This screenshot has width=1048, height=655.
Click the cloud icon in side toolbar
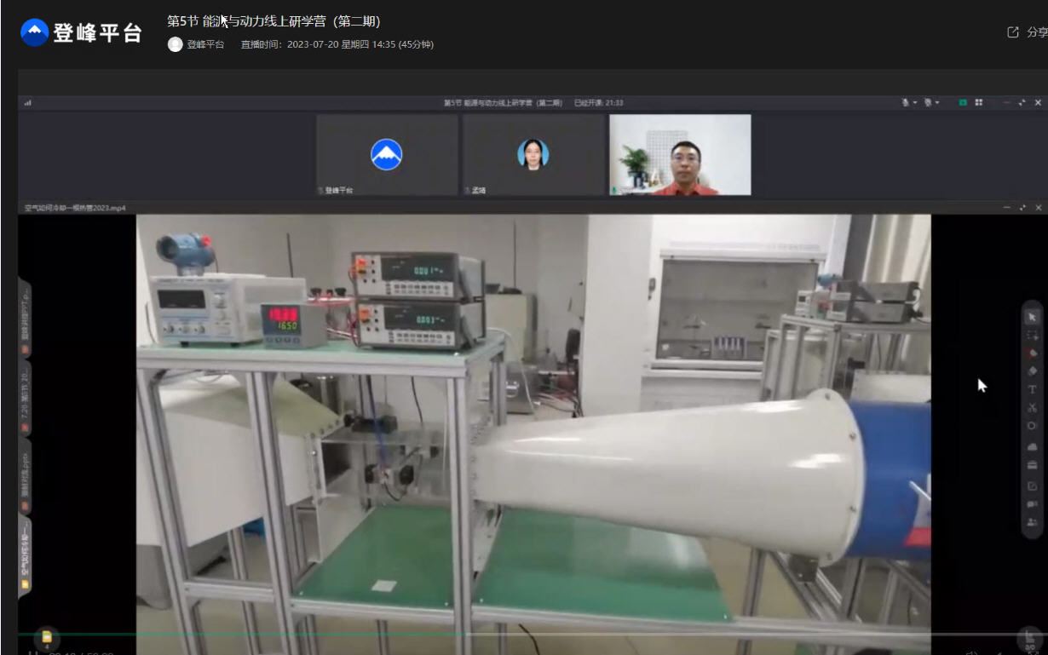pos(1032,446)
